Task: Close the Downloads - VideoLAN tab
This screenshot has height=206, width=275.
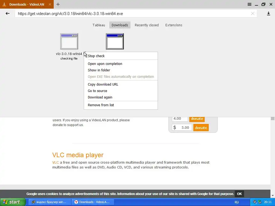Action: (50, 4)
